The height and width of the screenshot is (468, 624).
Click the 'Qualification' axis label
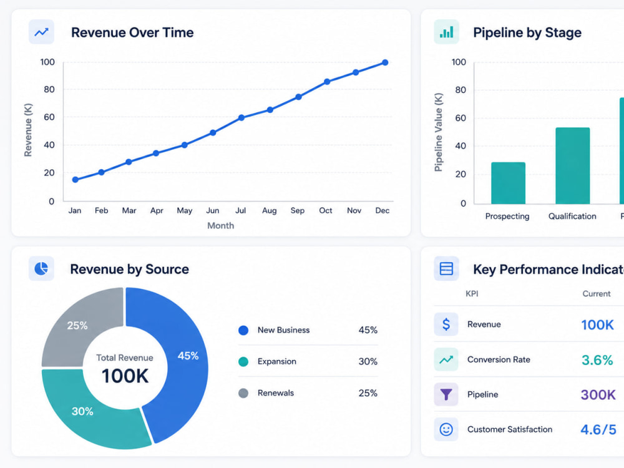572,216
